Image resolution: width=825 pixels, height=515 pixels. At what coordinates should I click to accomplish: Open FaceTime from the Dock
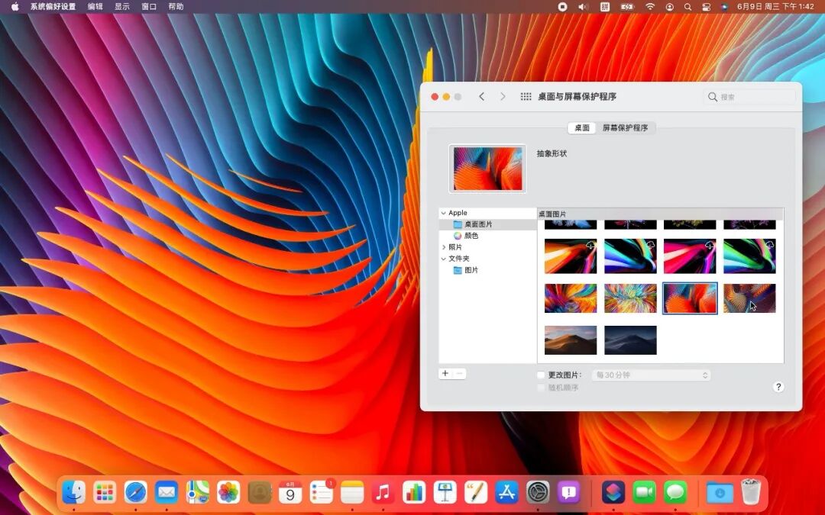644,493
